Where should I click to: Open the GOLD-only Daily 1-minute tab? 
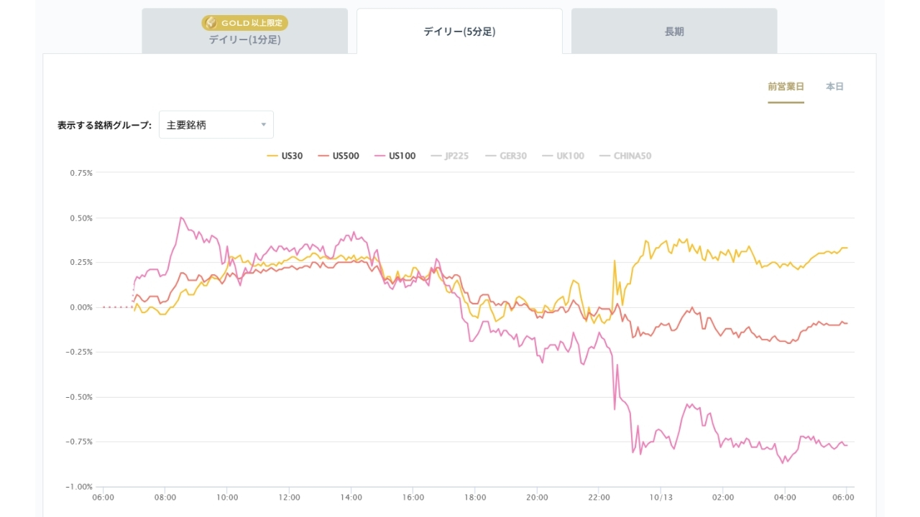[x=244, y=31]
